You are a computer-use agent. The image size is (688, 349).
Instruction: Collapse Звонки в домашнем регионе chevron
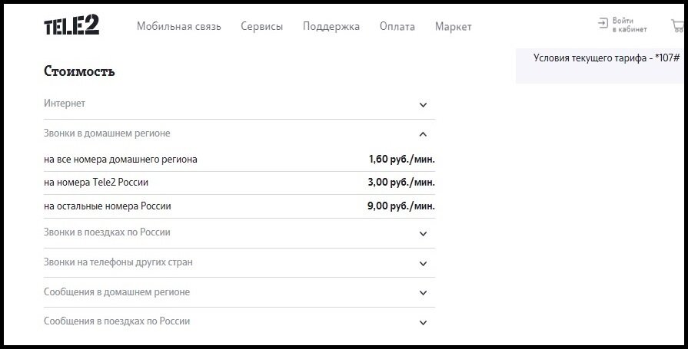[x=423, y=134]
